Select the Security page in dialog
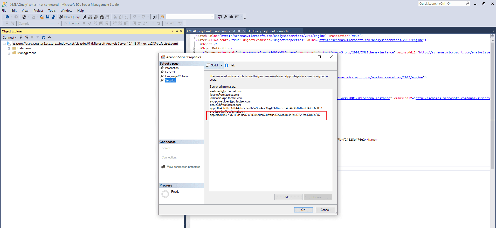Viewport: 496px width, 228px height. pos(170,80)
